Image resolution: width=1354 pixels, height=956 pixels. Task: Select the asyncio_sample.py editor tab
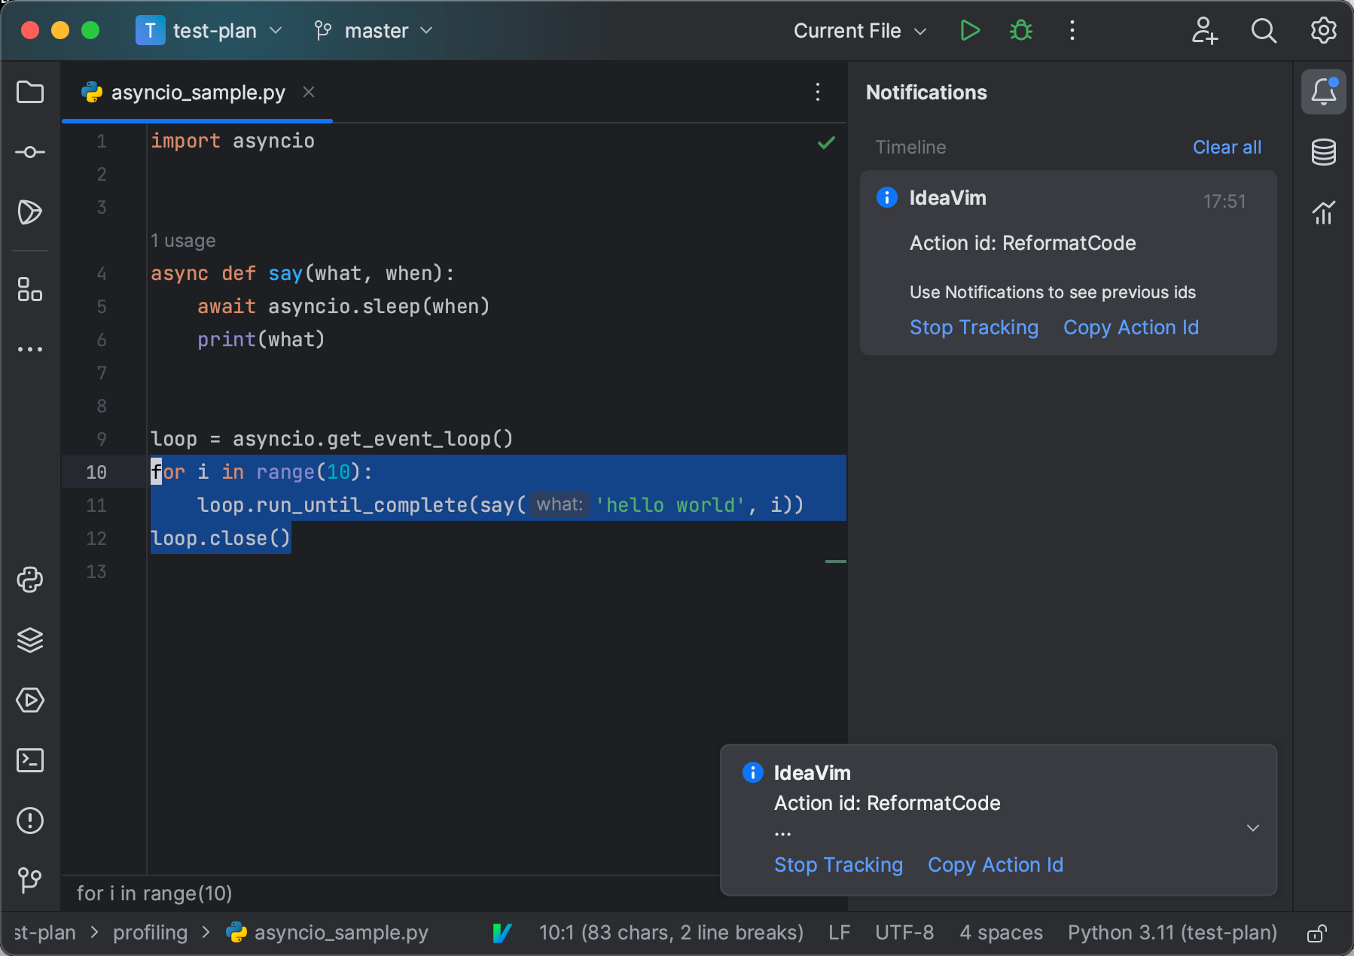pyautogui.click(x=197, y=92)
